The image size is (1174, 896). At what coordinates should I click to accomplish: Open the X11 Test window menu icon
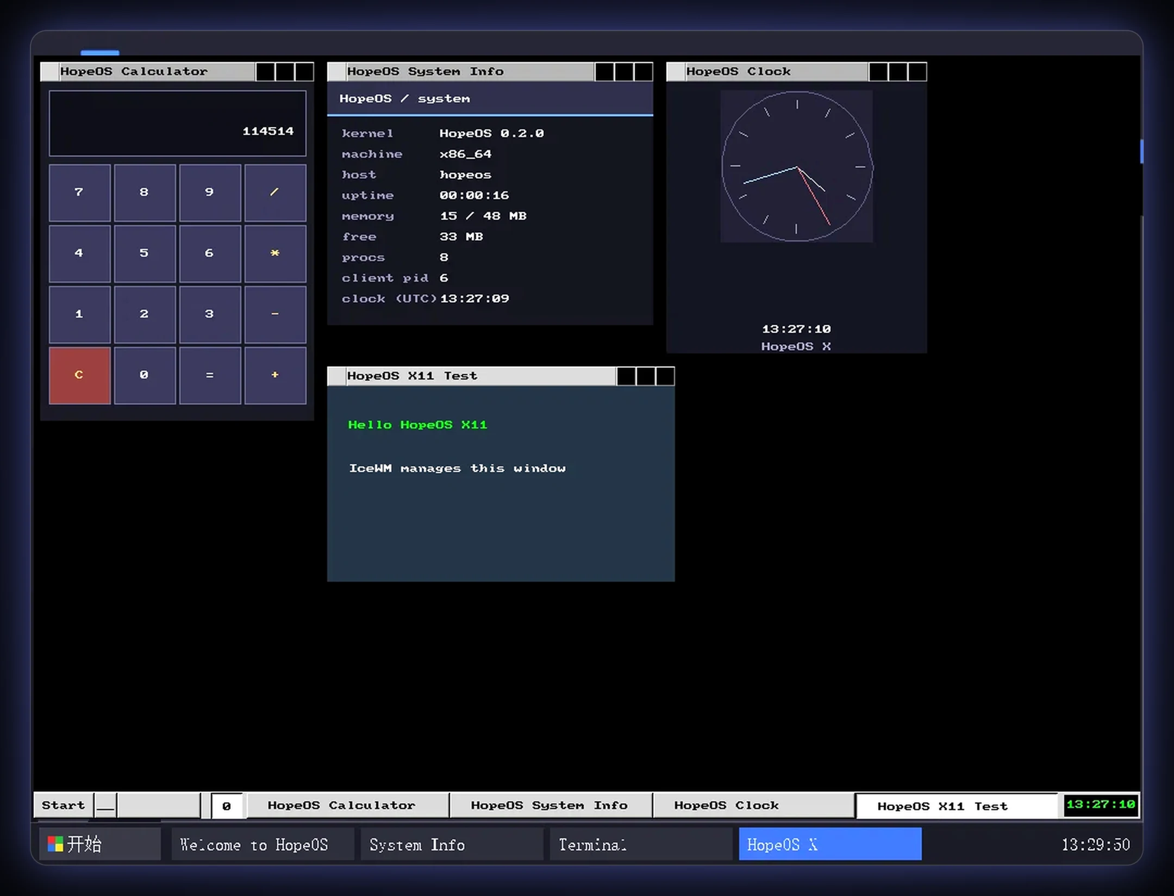pyautogui.click(x=337, y=376)
